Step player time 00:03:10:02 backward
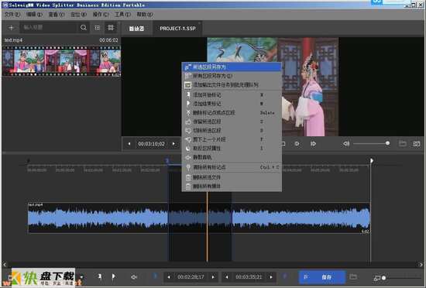 pyautogui.click(x=129, y=143)
